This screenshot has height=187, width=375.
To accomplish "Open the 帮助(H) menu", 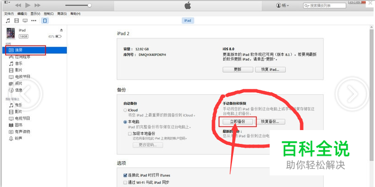I will click(75, 13).
